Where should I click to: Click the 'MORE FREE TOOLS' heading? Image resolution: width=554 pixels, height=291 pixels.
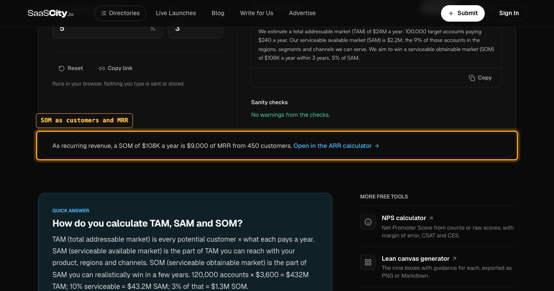384,197
